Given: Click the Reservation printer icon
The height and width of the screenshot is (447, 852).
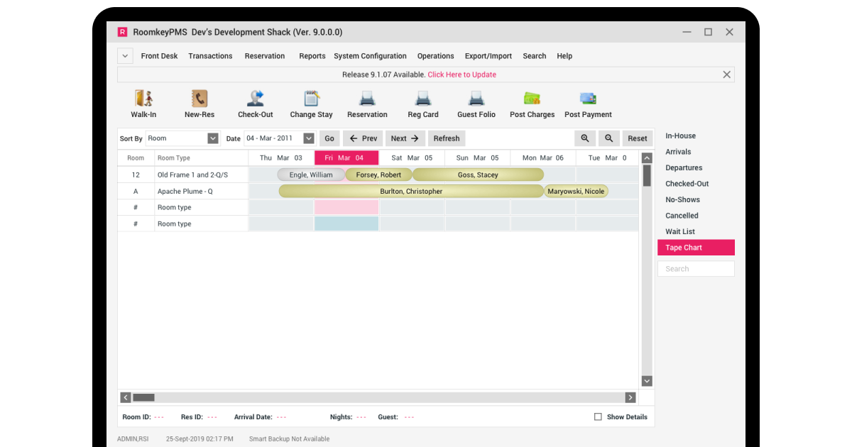Looking at the screenshot, I should pos(367,99).
